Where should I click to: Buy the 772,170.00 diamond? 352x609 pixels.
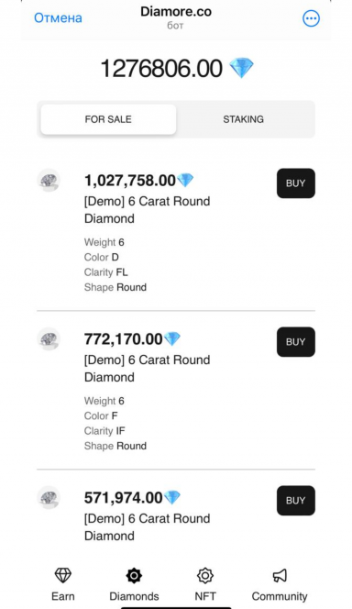(x=296, y=342)
